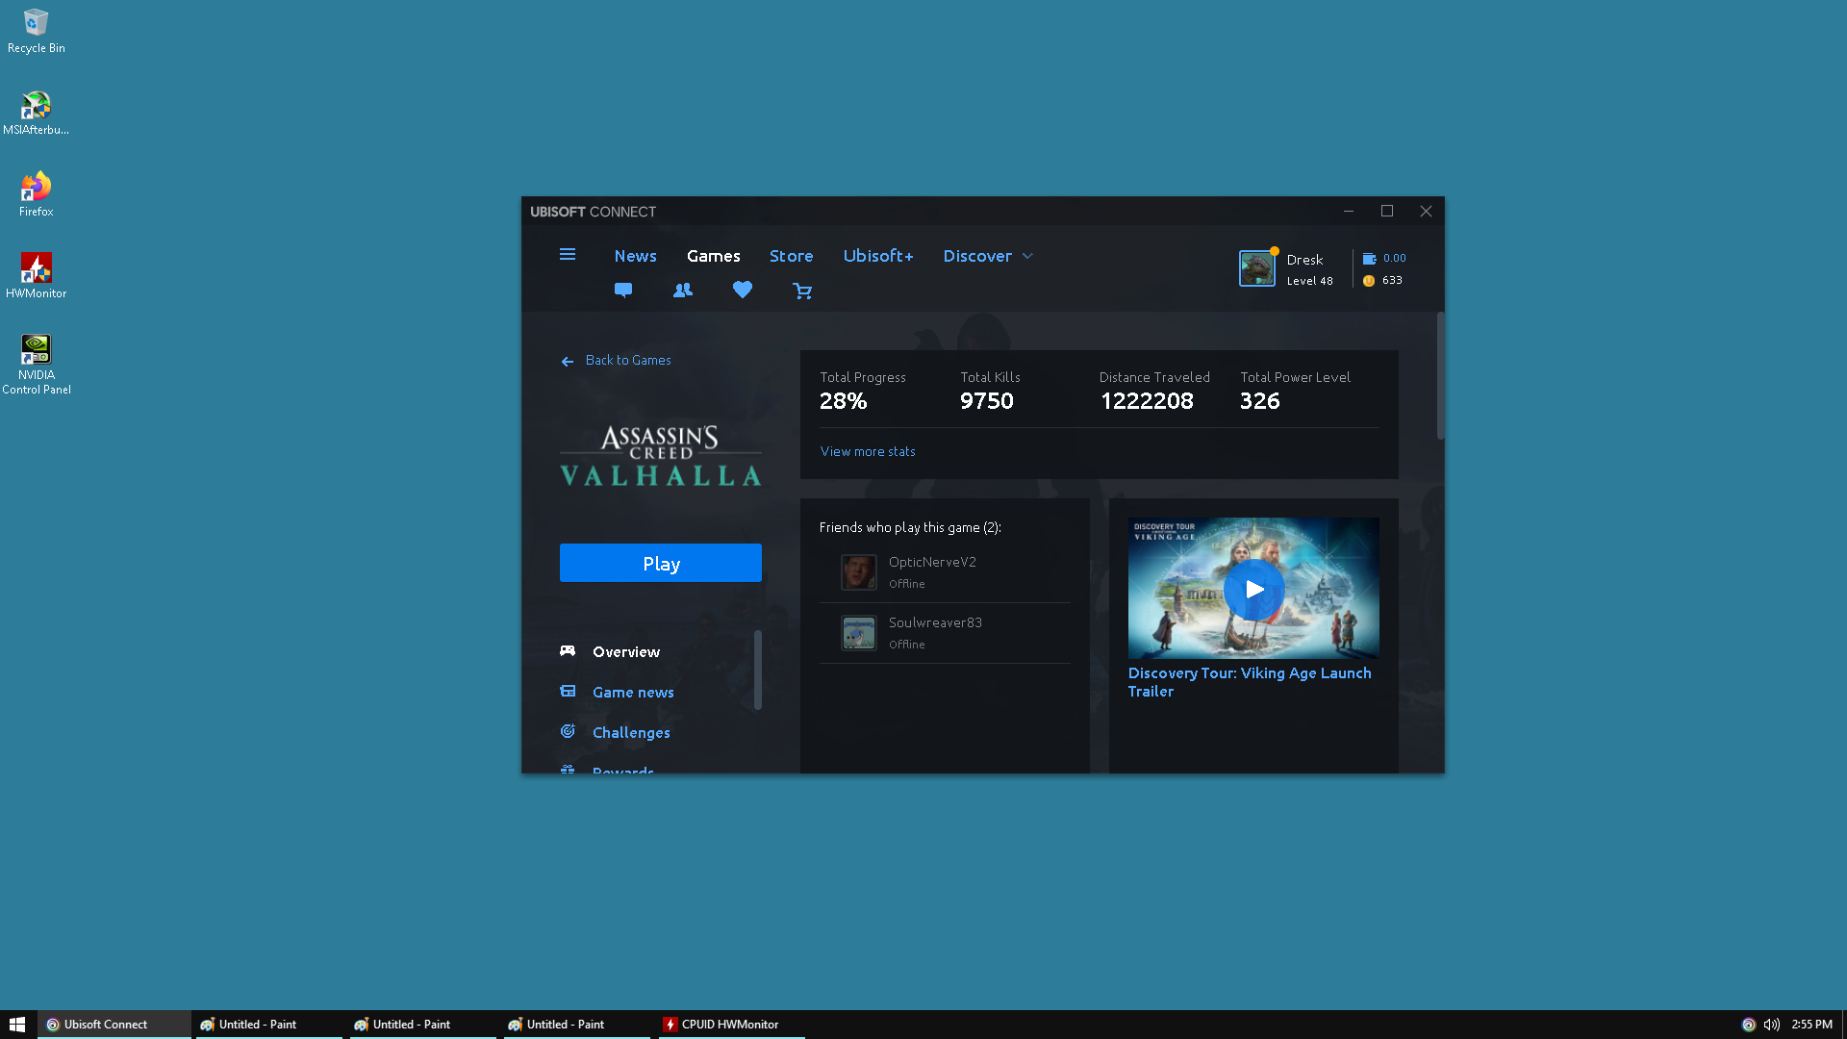Click the Ubisoft units coin icon
Screen dimensions: 1847x1039
click(1369, 281)
